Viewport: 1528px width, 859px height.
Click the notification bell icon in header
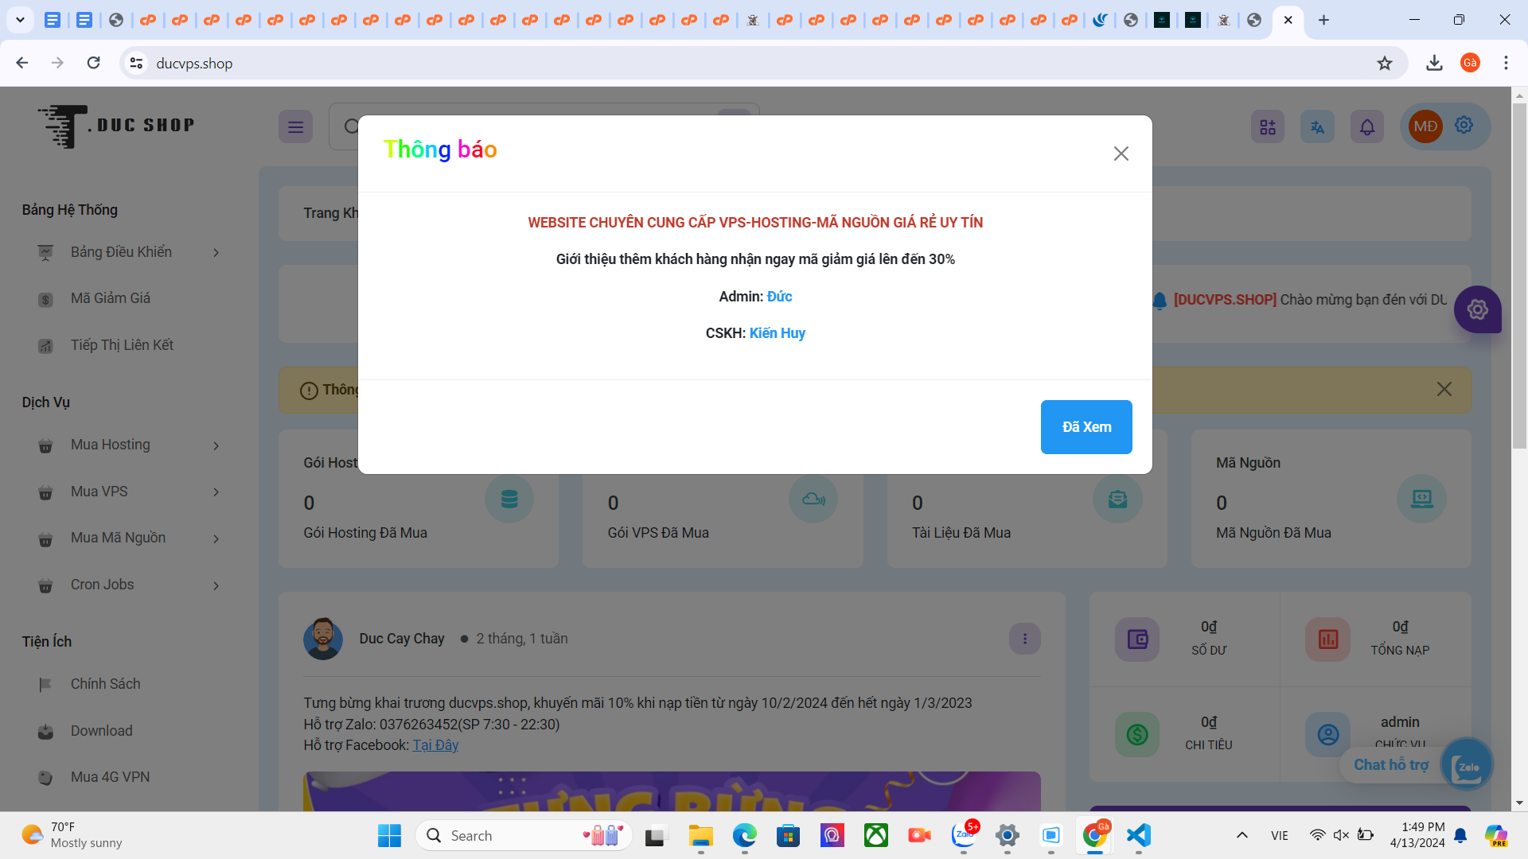(x=1366, y=127)
